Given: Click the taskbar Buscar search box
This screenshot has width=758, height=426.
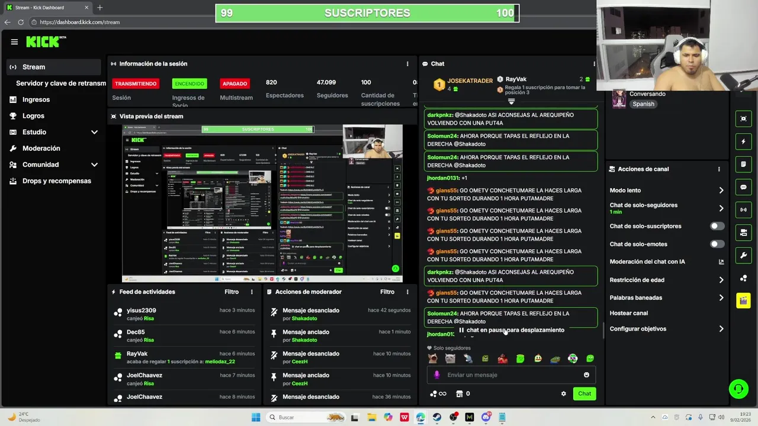Looking at the screenshot, I should (x=306, y=417).
